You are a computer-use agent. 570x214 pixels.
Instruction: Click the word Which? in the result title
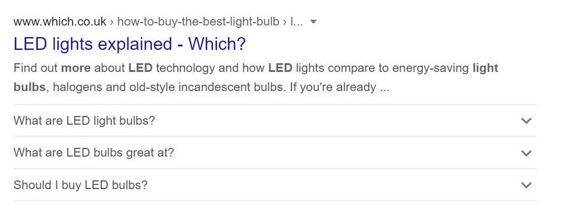point(216,44)
